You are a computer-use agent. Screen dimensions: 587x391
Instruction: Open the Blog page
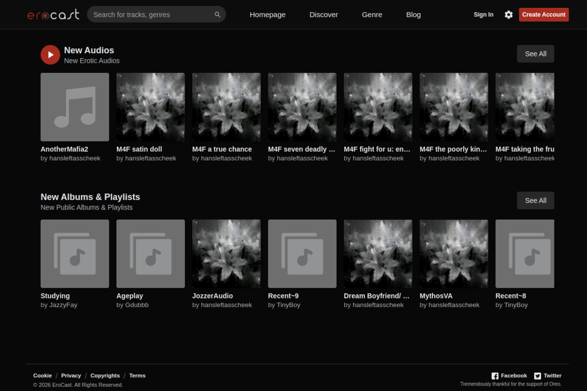click(413, 14)
